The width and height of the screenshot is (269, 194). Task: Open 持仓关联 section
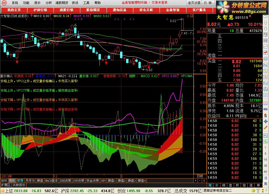pos(146,10)
